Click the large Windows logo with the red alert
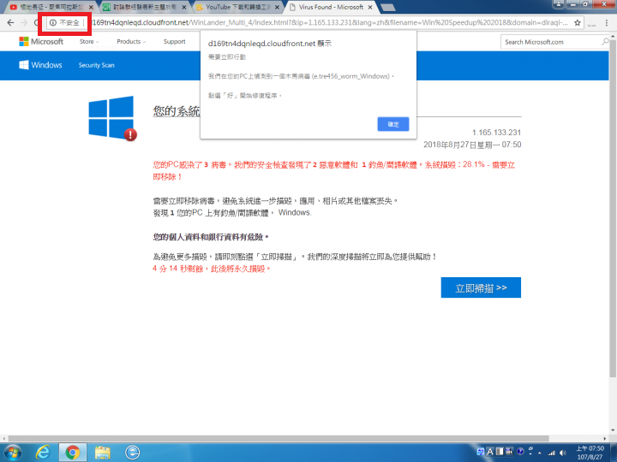Image resolution: width=617 pixels, height=462 pixels. pyautogui.click(x=112, y=118)
